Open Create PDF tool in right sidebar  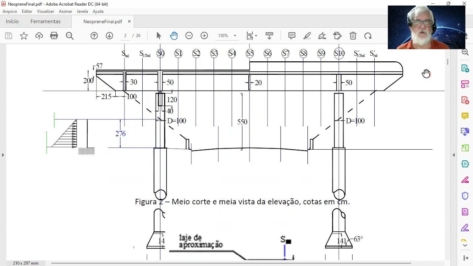pos(465,100)
